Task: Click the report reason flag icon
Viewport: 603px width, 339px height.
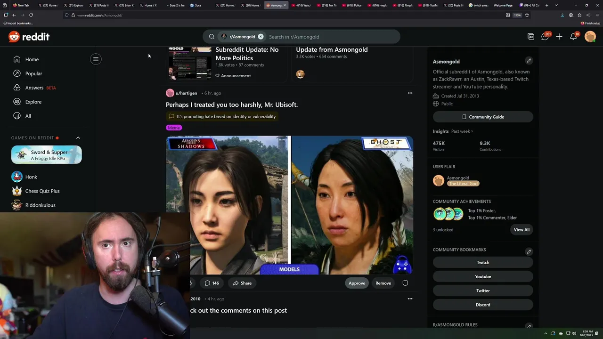Action: tap(171, 116)
